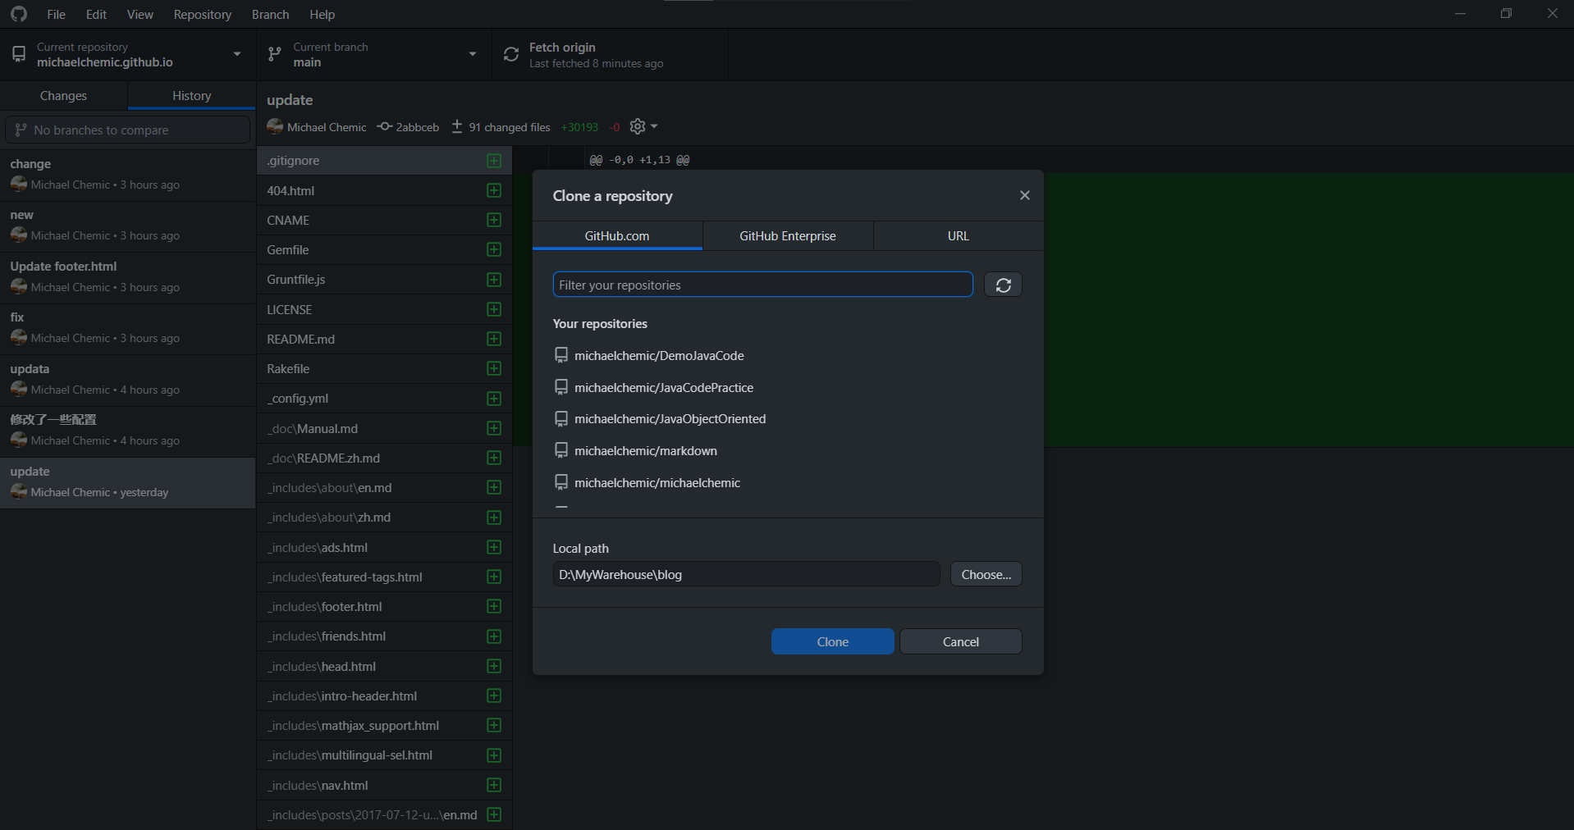Click the Choose... button
This screenshot has height=830, width=1574.
point(986,574)
